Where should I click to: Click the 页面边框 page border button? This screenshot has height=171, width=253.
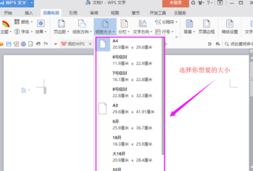point(207,27)
